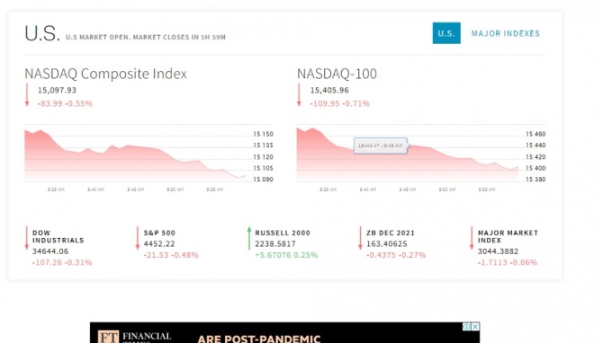Click the NASDAQ-100 red down arrow
This screenshot has width=603, height=343.
coord(299,95)
